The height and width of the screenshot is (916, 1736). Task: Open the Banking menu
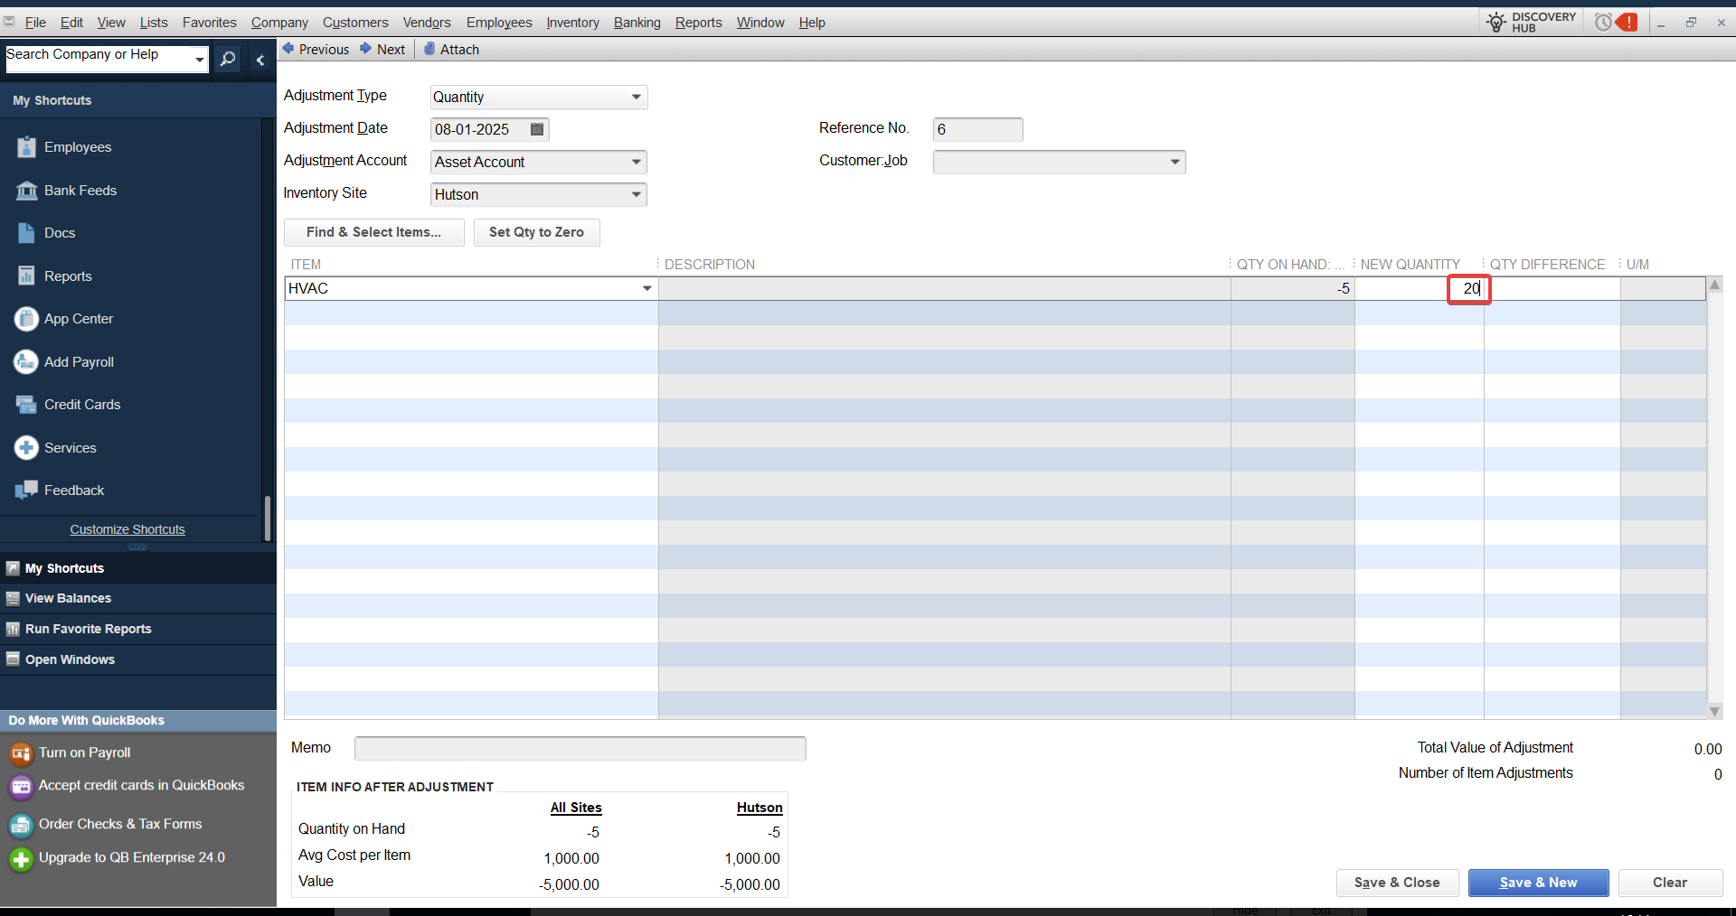(637, 23)
